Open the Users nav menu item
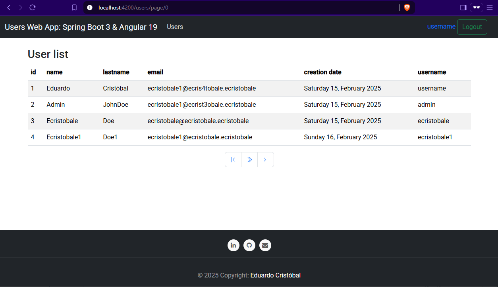The height and width of the screenshot is (287, 498). pyautogui.click(x=175, y=27)
